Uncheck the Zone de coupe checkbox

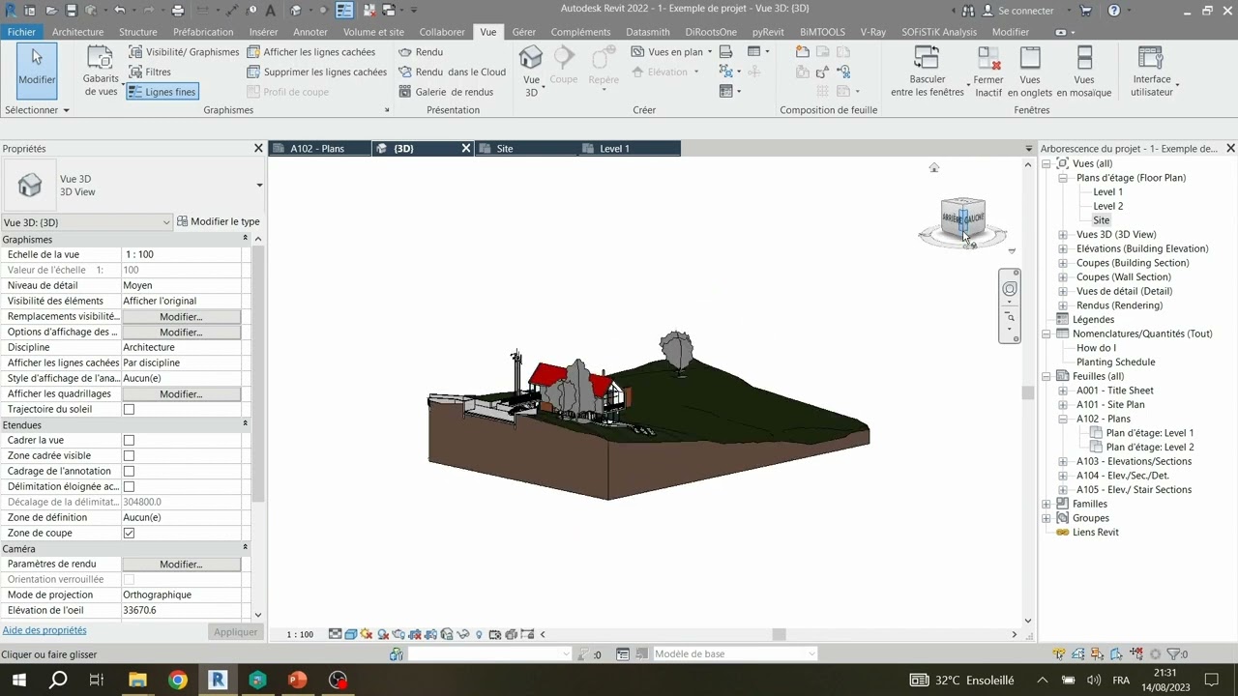(129, 533)
